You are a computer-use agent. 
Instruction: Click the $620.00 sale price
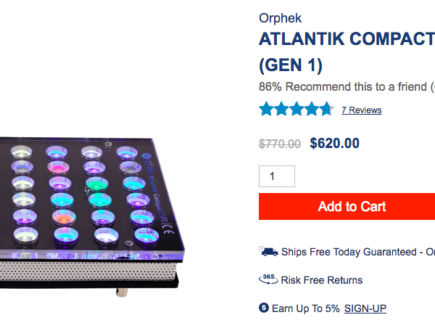pyautogui.click(x=334, y=143)
